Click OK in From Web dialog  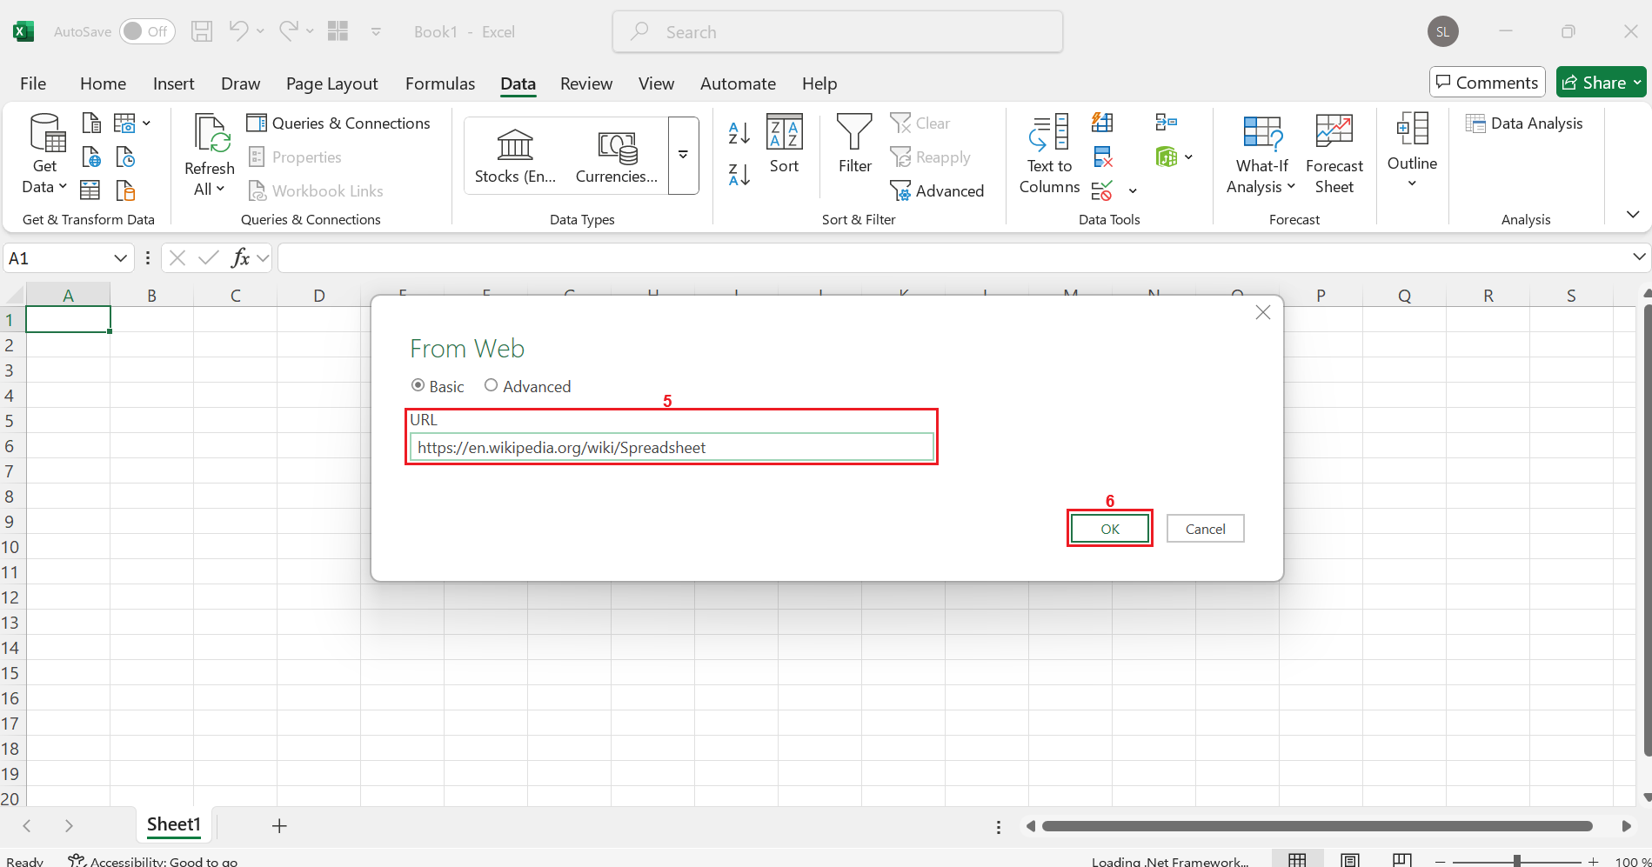coord(1110,529)
